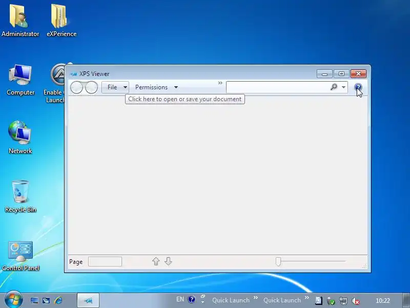
Task: Open language bar options small arrow
Action: 202,302
